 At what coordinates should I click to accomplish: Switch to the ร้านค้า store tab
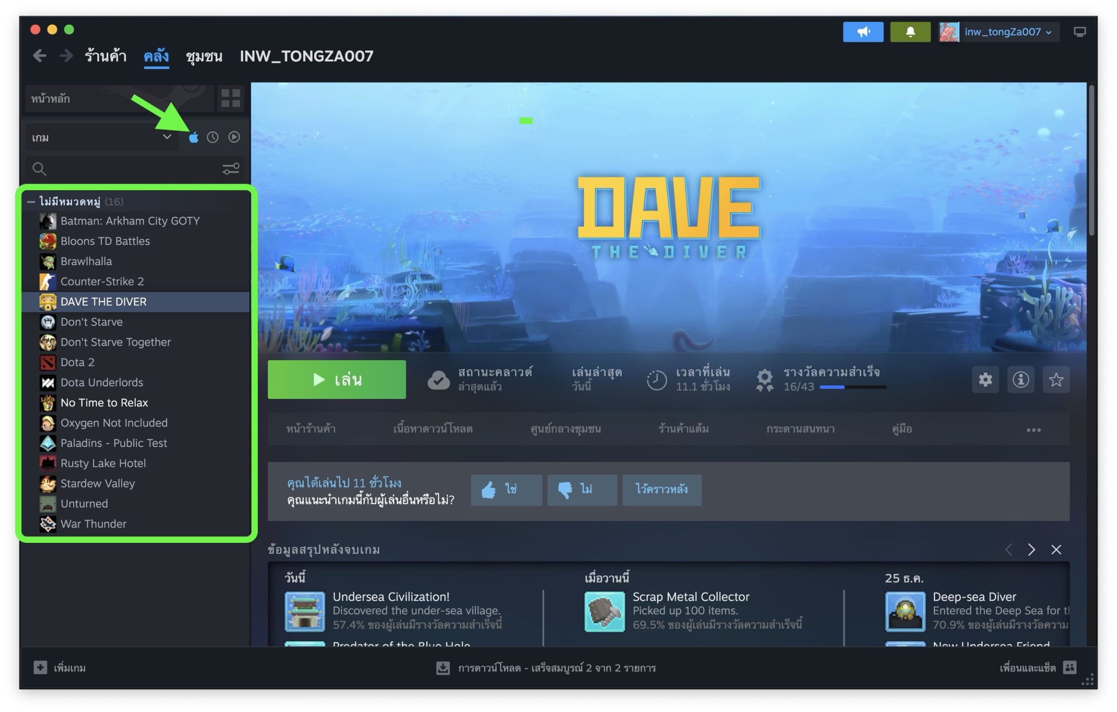coord(105,56)
